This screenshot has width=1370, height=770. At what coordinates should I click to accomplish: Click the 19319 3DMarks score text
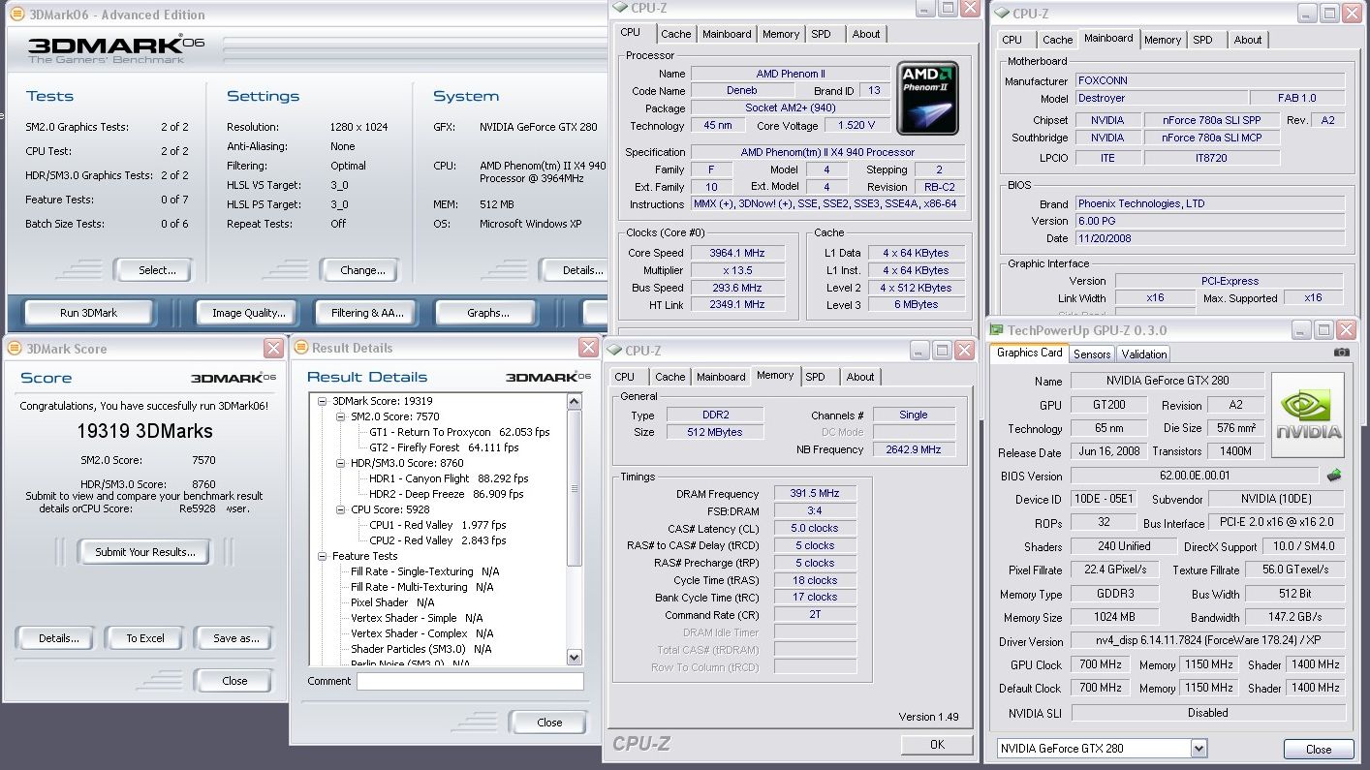(x=144, y=432)
